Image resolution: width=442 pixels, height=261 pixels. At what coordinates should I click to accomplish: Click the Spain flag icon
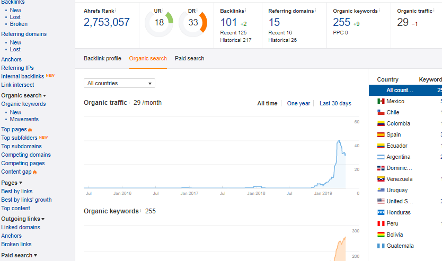pyautogui.click(x=381, y=134)
